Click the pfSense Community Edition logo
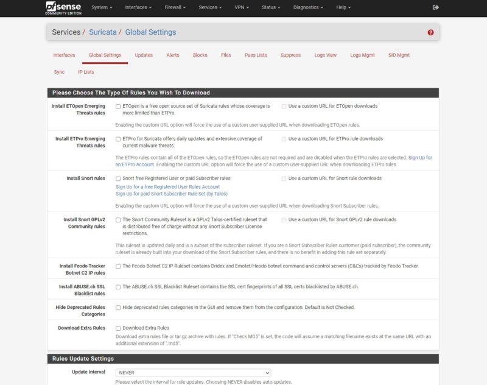This screenshot has width=487, height=385. pyautogui.click(x=63, y=8)
